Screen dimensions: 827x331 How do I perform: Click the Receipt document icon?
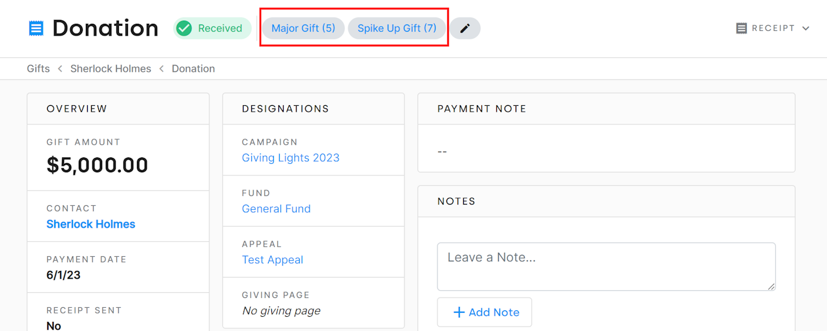[742, 28]
